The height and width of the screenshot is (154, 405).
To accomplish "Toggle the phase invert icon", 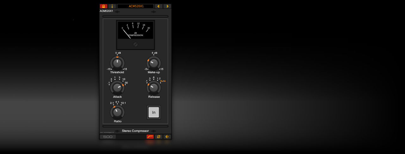I will coord(159,137).
